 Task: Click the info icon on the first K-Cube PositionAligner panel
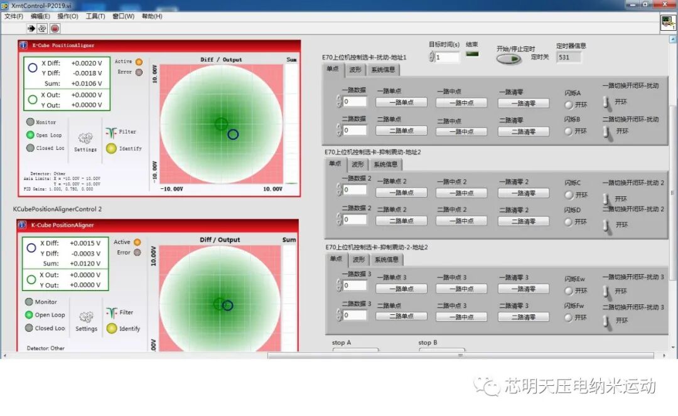(23, 45)
